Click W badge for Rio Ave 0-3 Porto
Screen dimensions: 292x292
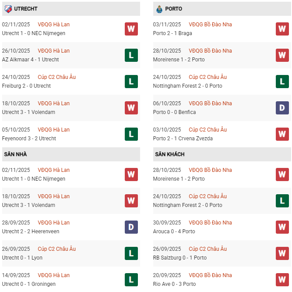[x=282, y=280]
